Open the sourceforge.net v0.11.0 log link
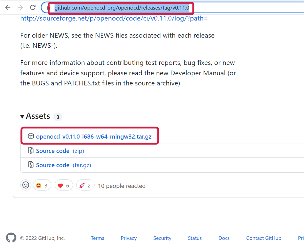This screenshot has width=304, height=251. [x=114, y=18]
